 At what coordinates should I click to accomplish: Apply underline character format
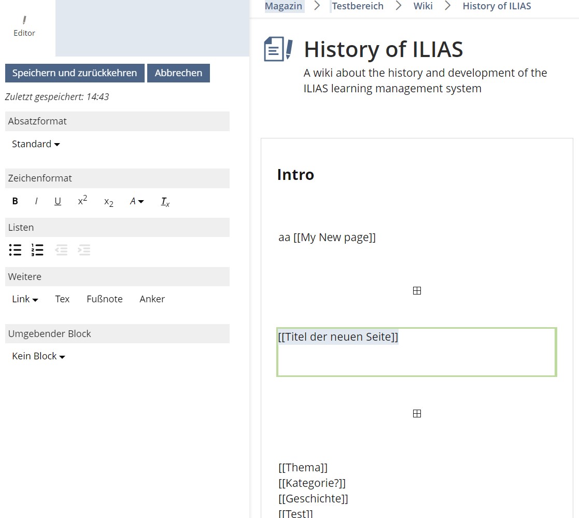tap(58, 201)
